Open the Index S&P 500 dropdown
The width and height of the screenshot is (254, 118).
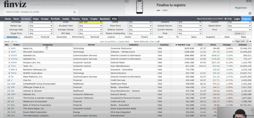90,22
